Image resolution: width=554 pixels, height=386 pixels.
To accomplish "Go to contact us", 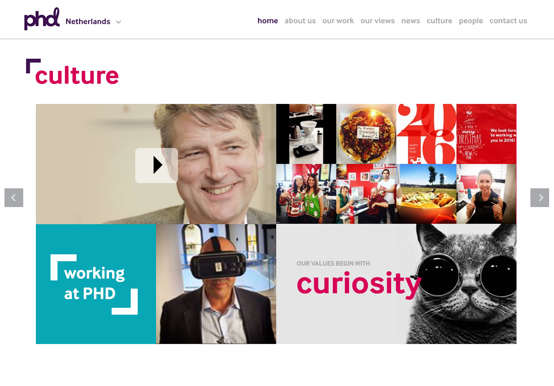I will tap(508, 21).
